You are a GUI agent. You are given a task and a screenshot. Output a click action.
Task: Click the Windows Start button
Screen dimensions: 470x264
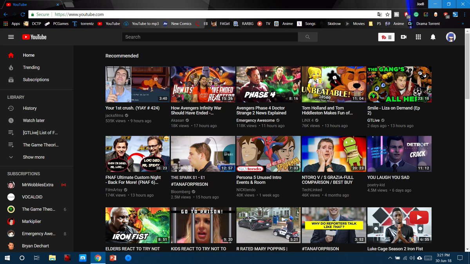pos(7,258)
